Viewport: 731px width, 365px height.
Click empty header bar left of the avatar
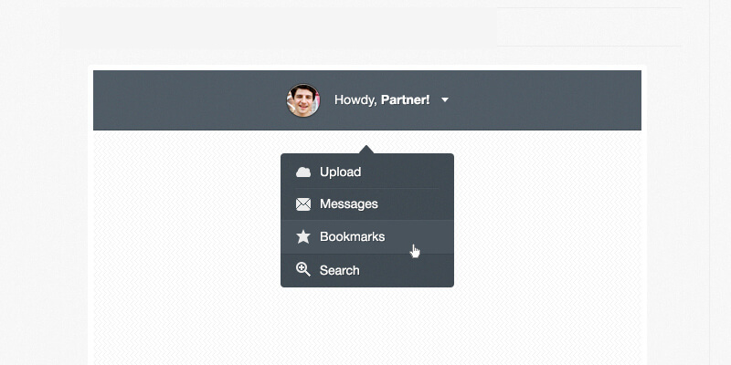coord(183,100)
